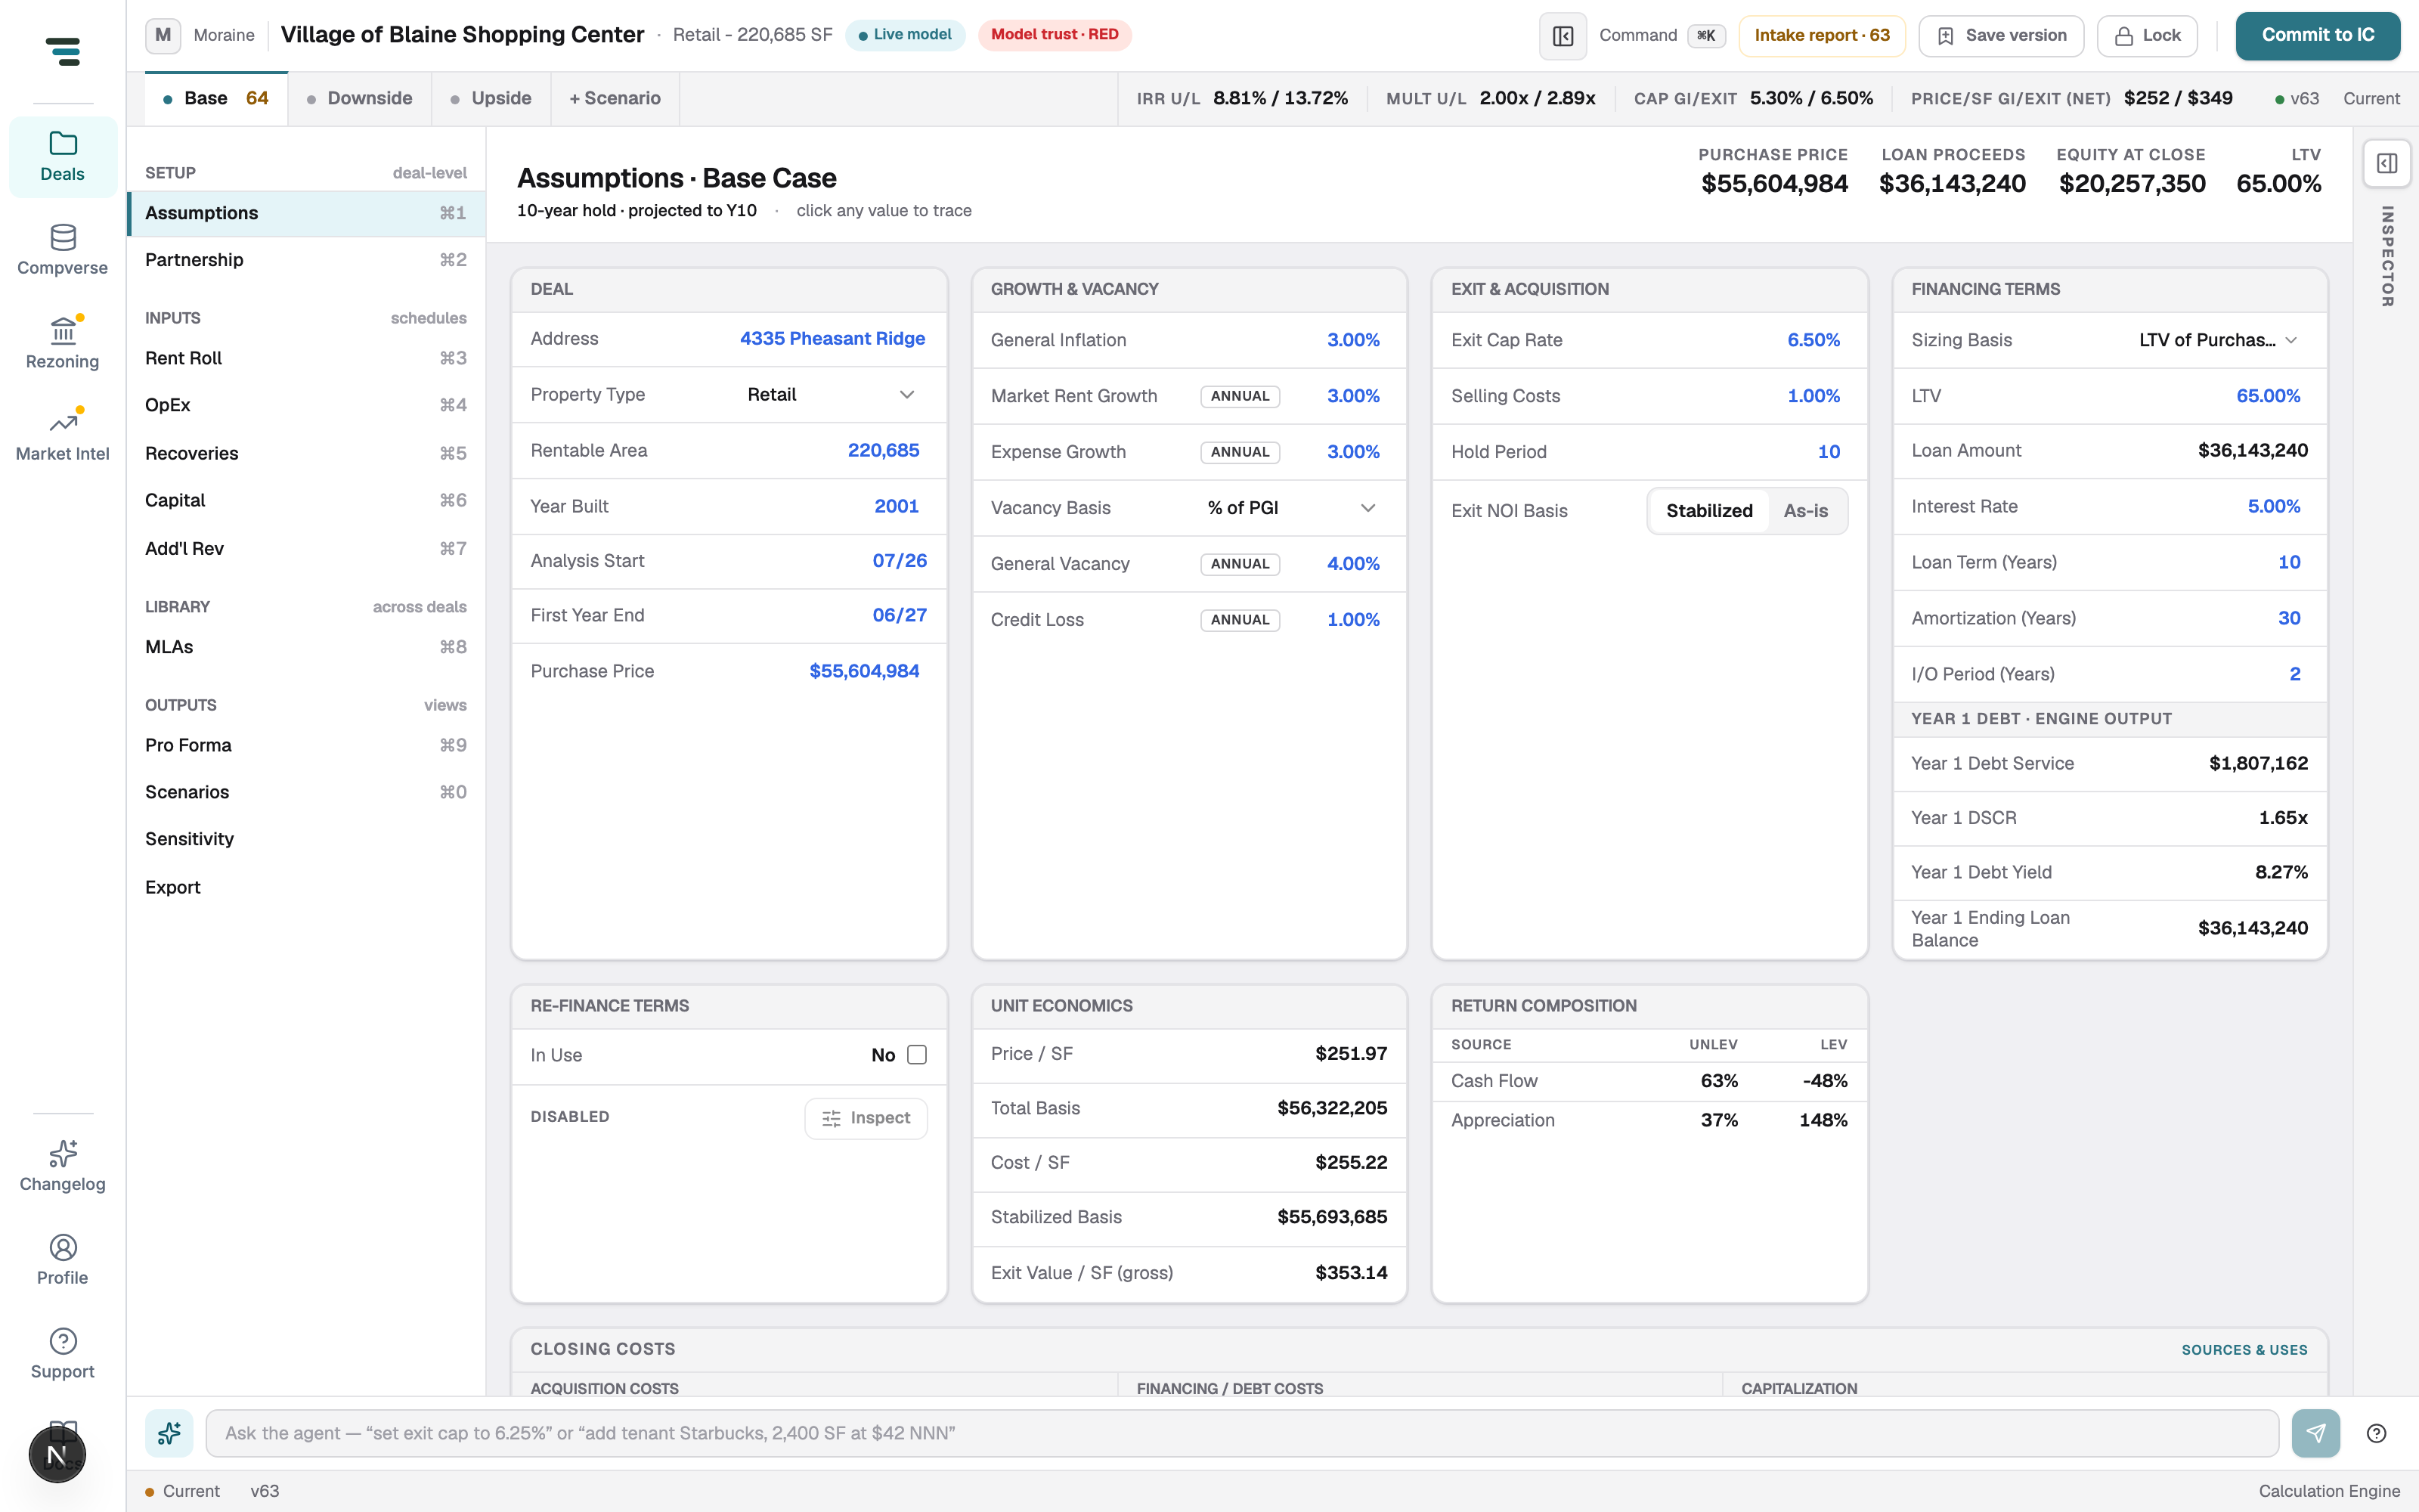
Task: Click the app logo at top left
Action: point(63,51)
